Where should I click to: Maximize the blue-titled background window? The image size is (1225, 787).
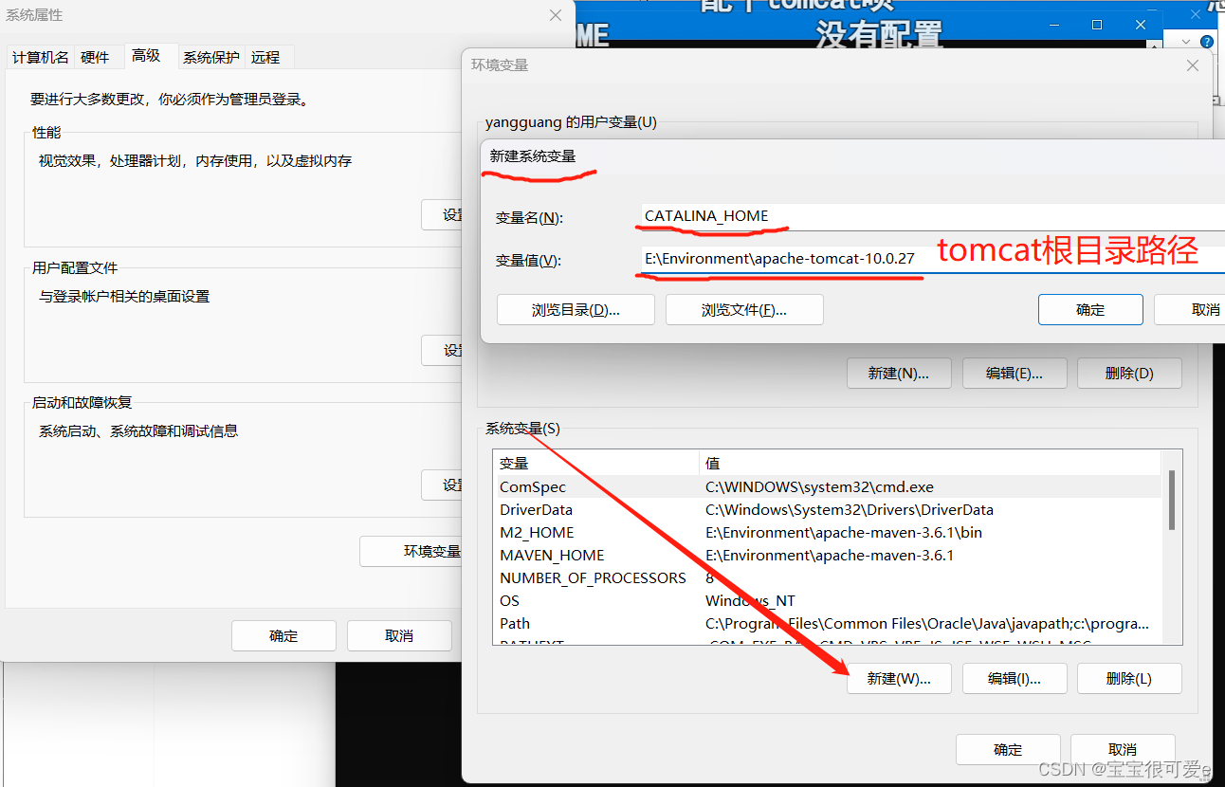tap(1097, 25)
